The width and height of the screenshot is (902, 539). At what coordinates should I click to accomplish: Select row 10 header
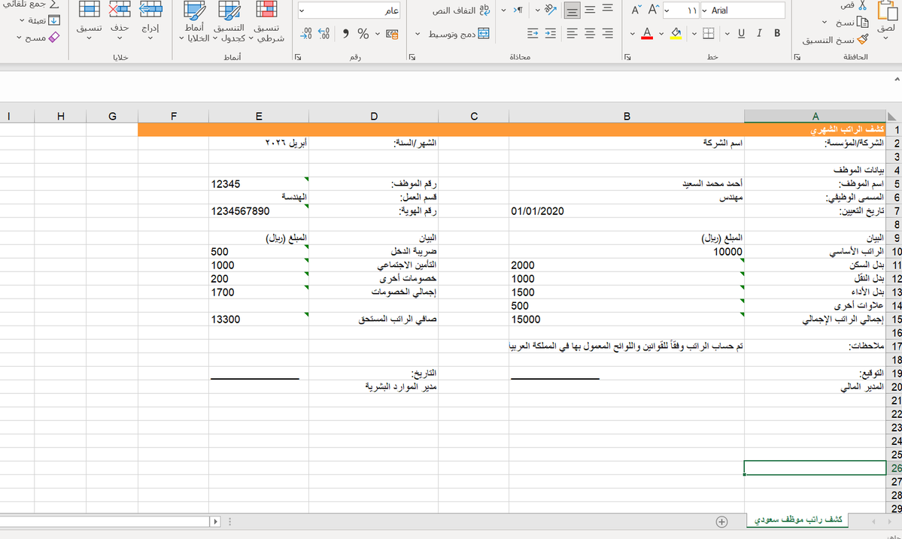click(894, 252)
